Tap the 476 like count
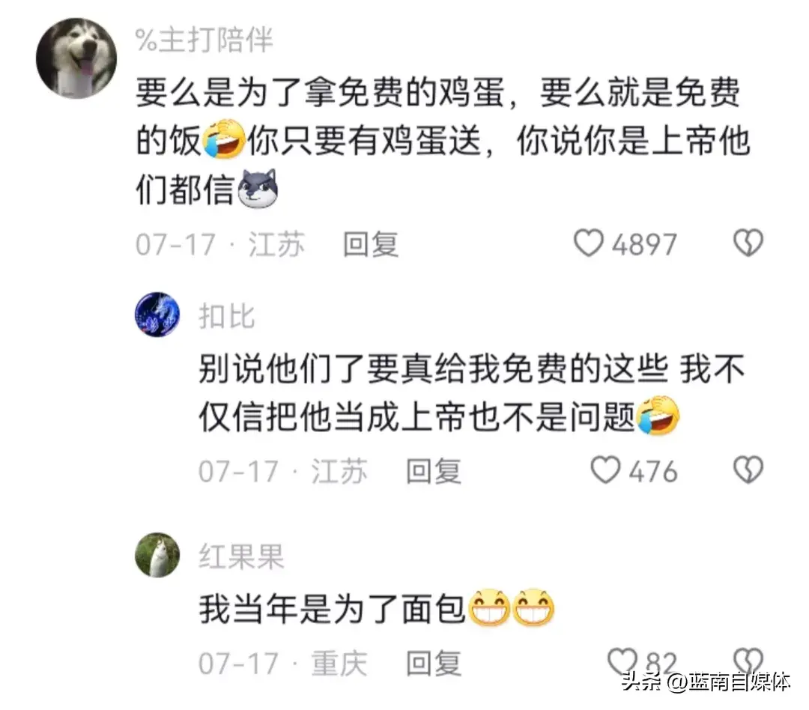Viewport: 809px width, 710px height. pyautogui.click(x=653, y=472)
